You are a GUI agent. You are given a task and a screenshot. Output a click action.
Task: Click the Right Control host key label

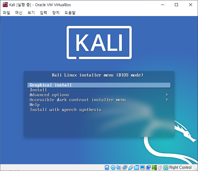(180, 168)
